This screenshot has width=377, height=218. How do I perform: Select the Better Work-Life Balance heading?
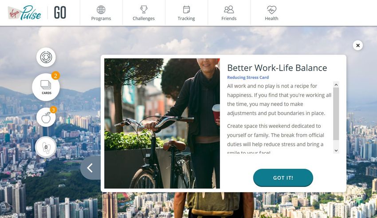pyautogui.click(x=277, y=68)
